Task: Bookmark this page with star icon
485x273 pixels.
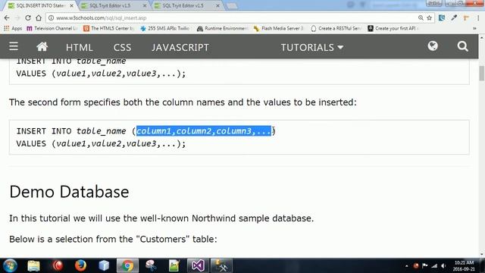Action: coord(430,18)
